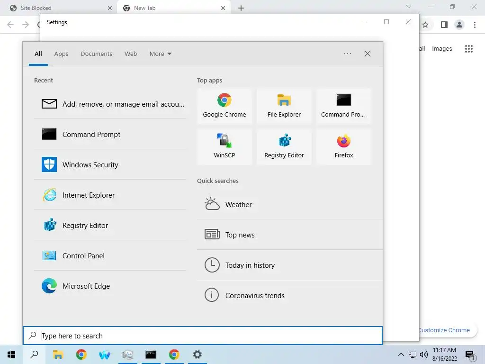
Task: Click the volume speaker icon in tray
Action: pyautogui.click(x=424, y=355)
